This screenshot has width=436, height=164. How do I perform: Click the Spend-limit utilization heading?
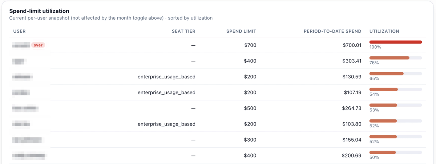[39, 11]
